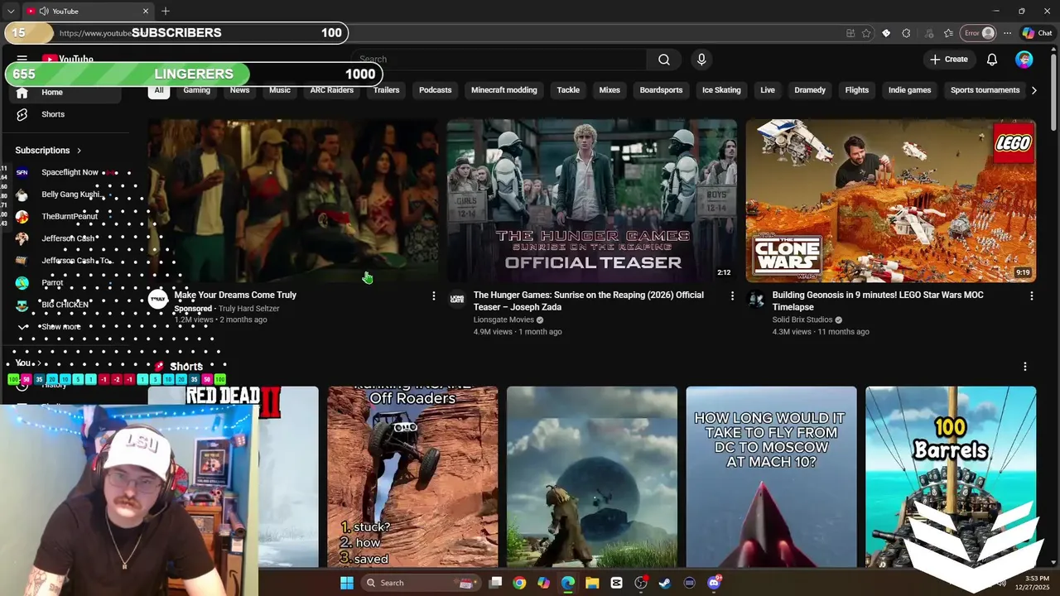Click YouTube search input field
The height and width of the screenshot is (596, 1060).
coord(501,60)
